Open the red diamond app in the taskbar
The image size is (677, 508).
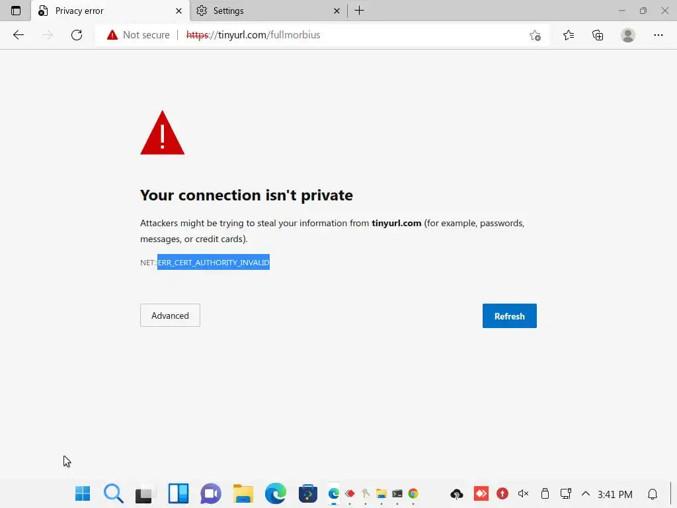[350, 493]
